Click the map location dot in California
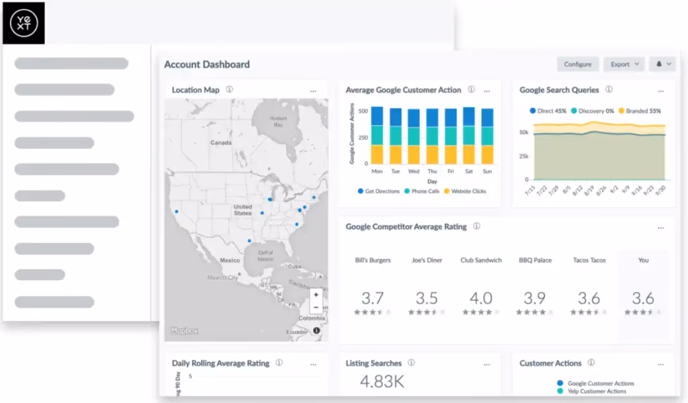 pyautogui.click(x=177, y=212)
